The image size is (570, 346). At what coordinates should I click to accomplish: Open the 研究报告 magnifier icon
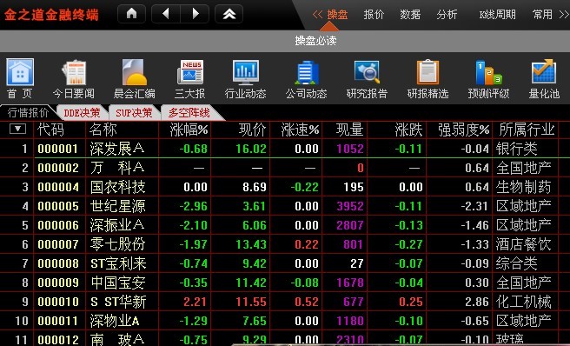click(368, 72)
